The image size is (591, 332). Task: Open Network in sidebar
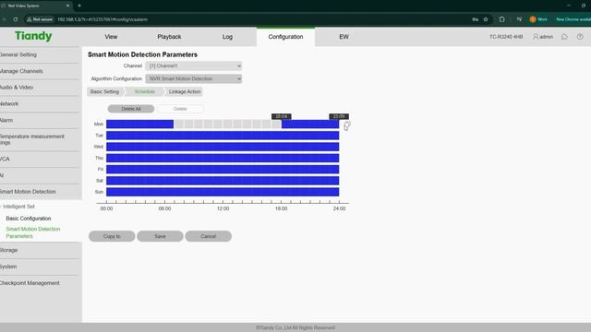(9, 103)
